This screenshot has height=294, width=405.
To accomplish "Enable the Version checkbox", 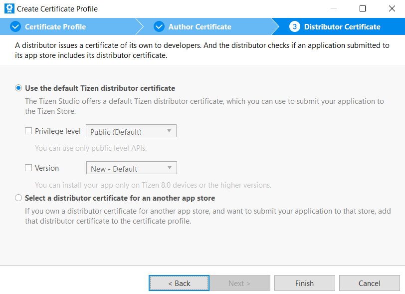I will (x=28, y=168).
